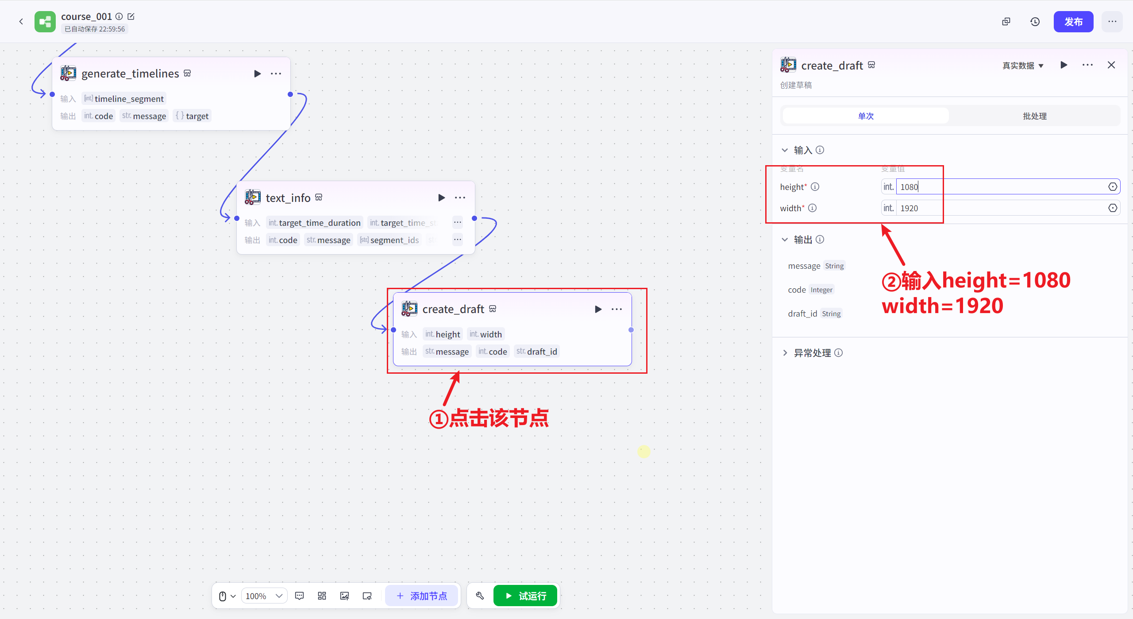Switch to the 批处理 batch tab
This screenshot has width=1133, height=619.
tap(1034, 116)
